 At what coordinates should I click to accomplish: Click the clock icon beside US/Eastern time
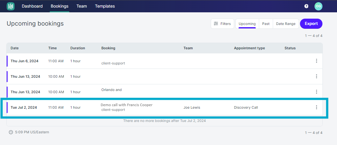coord(11,132)
